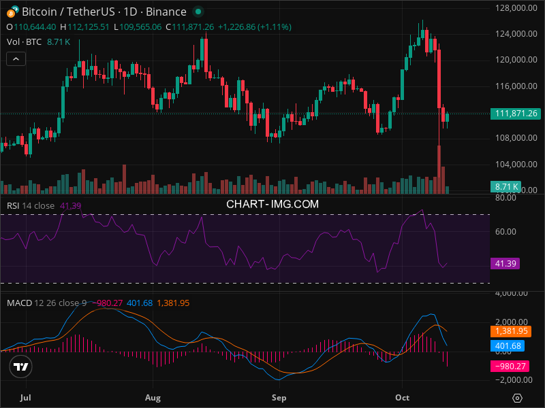This screenshot has width=545, height=408.
Task: Click the Oct label on time axis
Action: [x=402, y=396]
